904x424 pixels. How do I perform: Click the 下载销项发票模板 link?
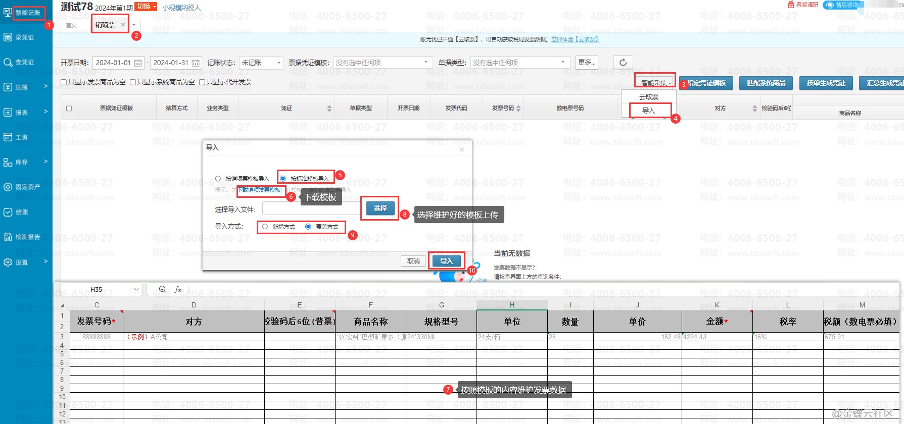(x=260, y=190)
